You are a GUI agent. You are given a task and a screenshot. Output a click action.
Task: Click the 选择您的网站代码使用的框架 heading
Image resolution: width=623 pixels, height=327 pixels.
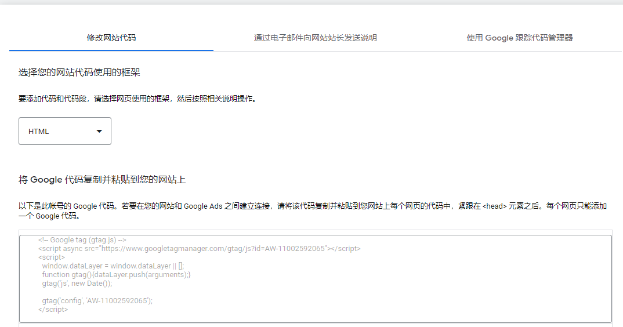pyautogui.click(x=79, y=72)
